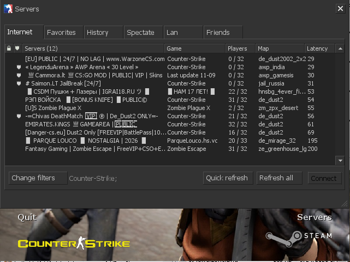The image size is (350, 262).
Task: Click the Change filters button
Action: 38,178
